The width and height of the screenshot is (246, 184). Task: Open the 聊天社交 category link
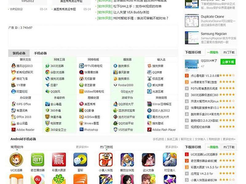[186, 139]
